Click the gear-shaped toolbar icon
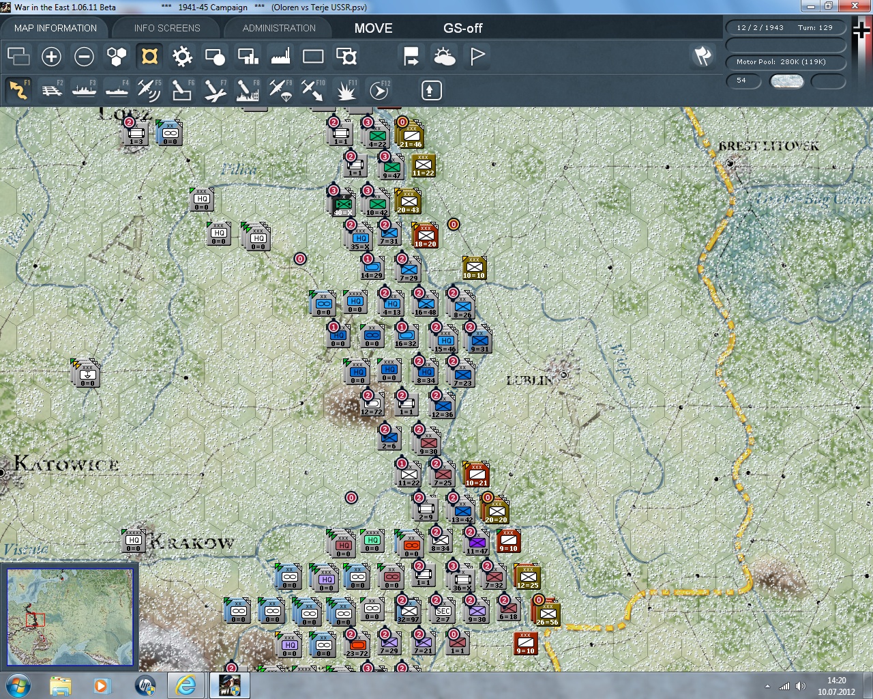 [182, 57]
